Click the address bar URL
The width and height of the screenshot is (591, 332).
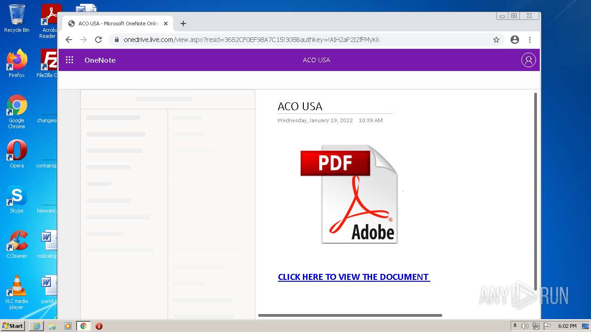(252, 40)
